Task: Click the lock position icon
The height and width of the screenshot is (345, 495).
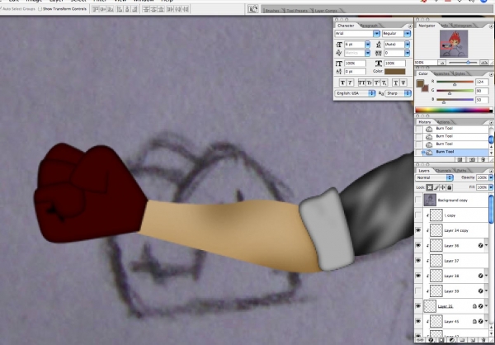Action: [443, 187]
